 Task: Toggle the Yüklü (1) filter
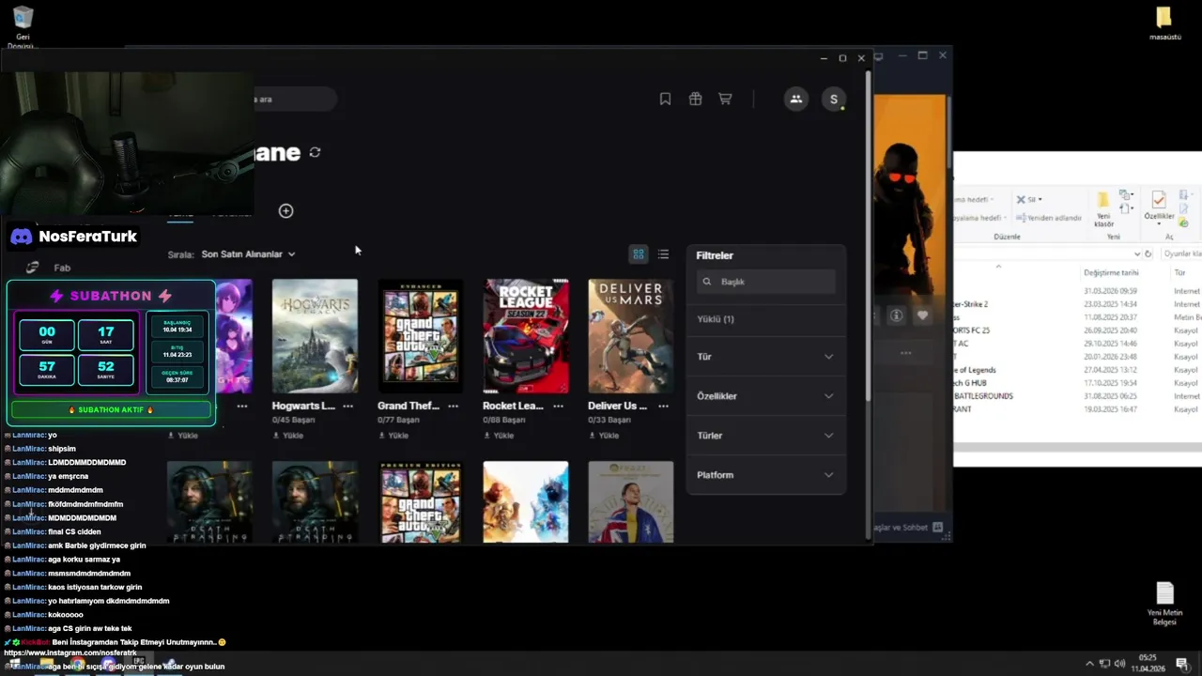click(716, 319)
